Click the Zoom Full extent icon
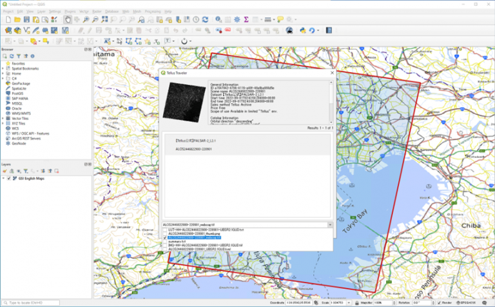The image size is (495, 307). pos(104,19)
